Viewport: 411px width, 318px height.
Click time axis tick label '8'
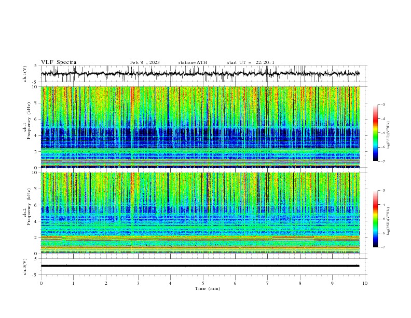click(x=300, y=283)
